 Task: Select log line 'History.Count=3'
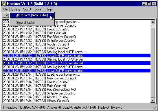pos(77,101)
